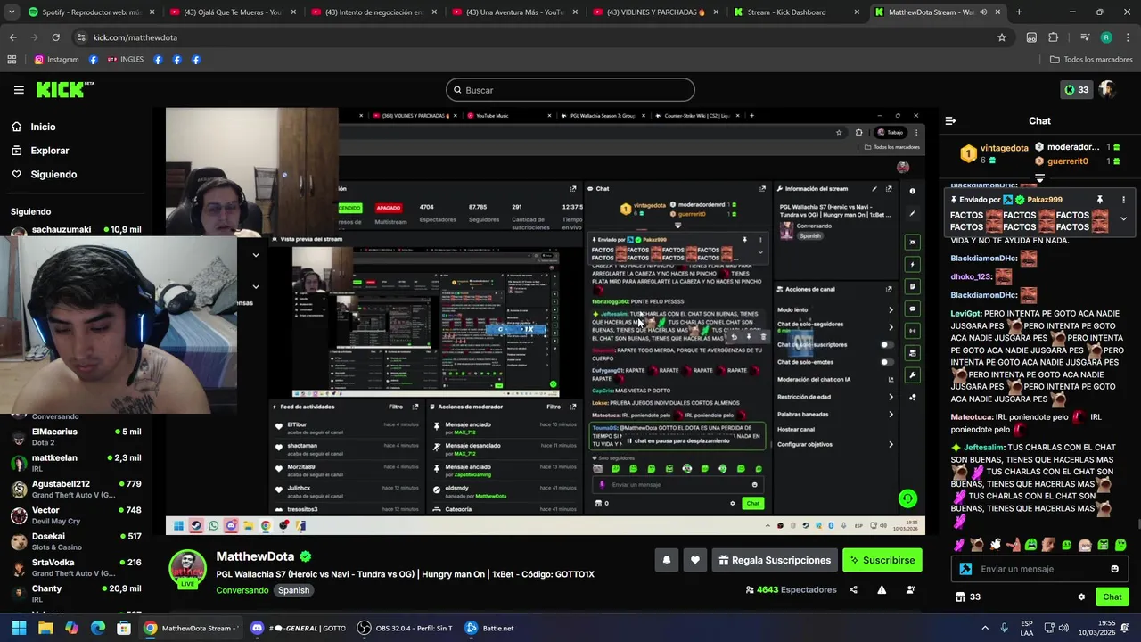1141x642 pixels.
Task: Open Microsoft Store from taskbar
Action: 124,628
